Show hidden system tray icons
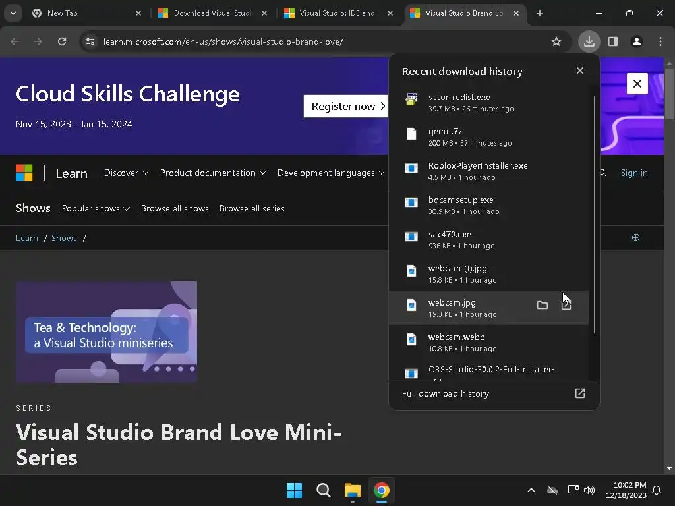Image resolution: width=675 pixels, height=506 pixels. click(531, 490)
